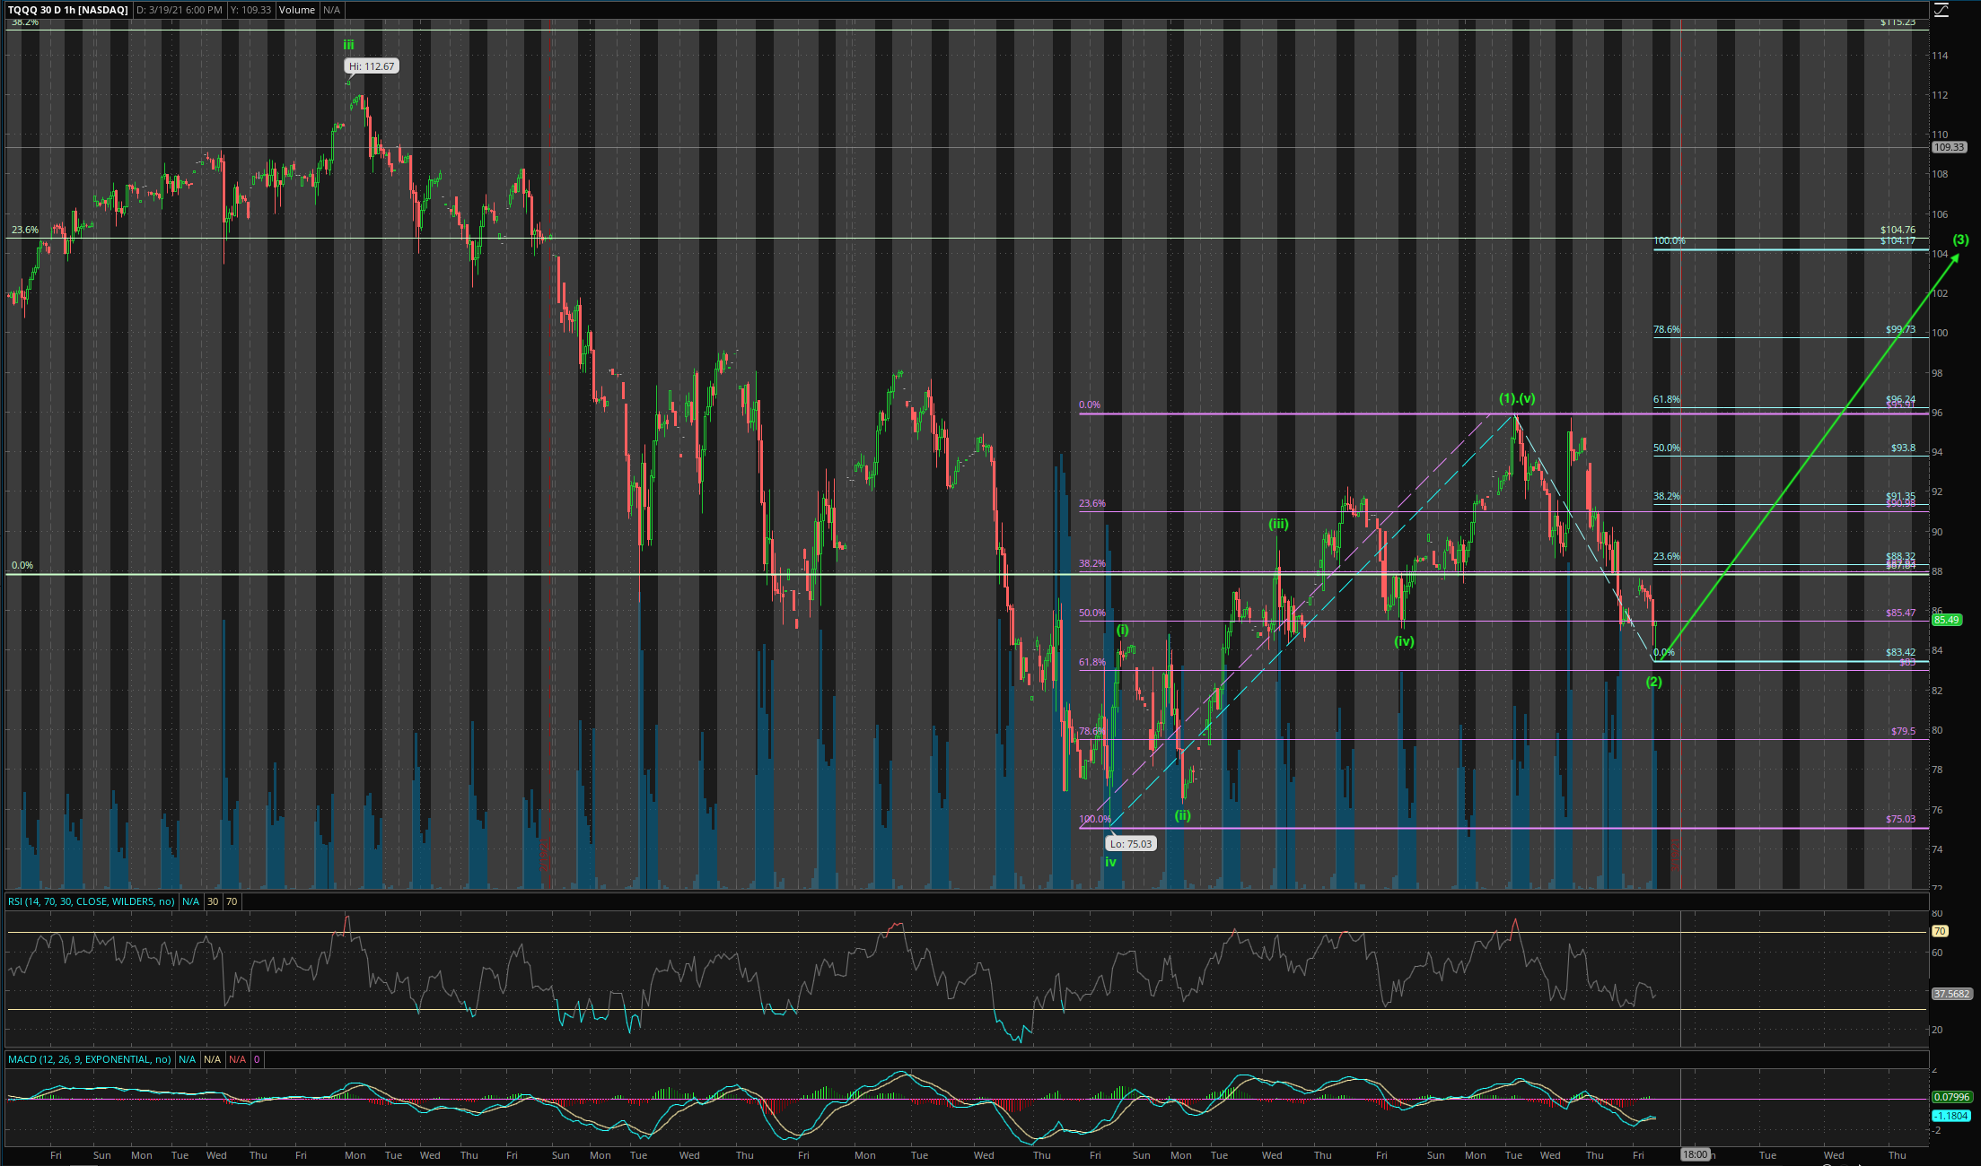Click the RSI overbought 70 value label
Viewport: 1981px width, 1166px height.
pyautogui.click(x=232, y=901)
